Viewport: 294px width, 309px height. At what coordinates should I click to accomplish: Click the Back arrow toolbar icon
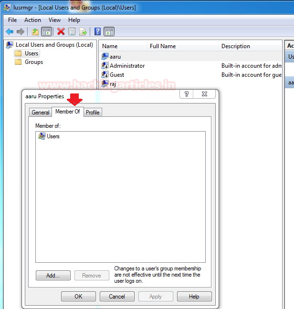click(x=10, y=31)
